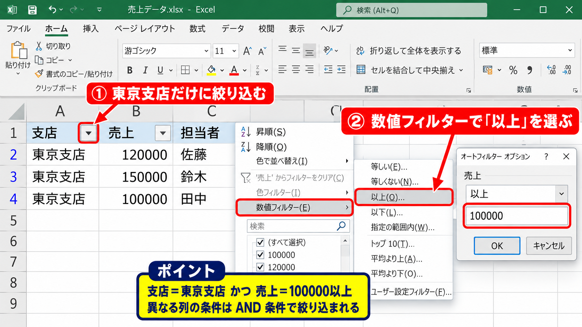Click the 100000 value input field

(517, 216)
